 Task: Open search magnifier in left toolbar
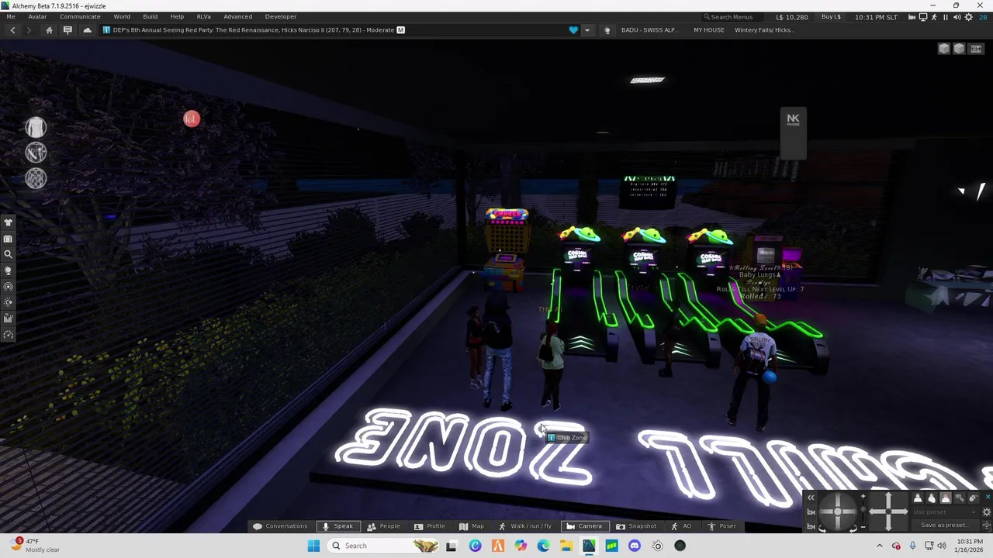pyautogui.click(x=9, y=254)
